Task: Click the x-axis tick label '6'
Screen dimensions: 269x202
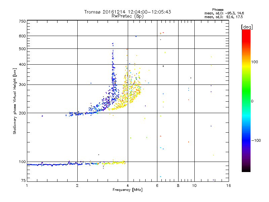Action: [x=157, y=186]
